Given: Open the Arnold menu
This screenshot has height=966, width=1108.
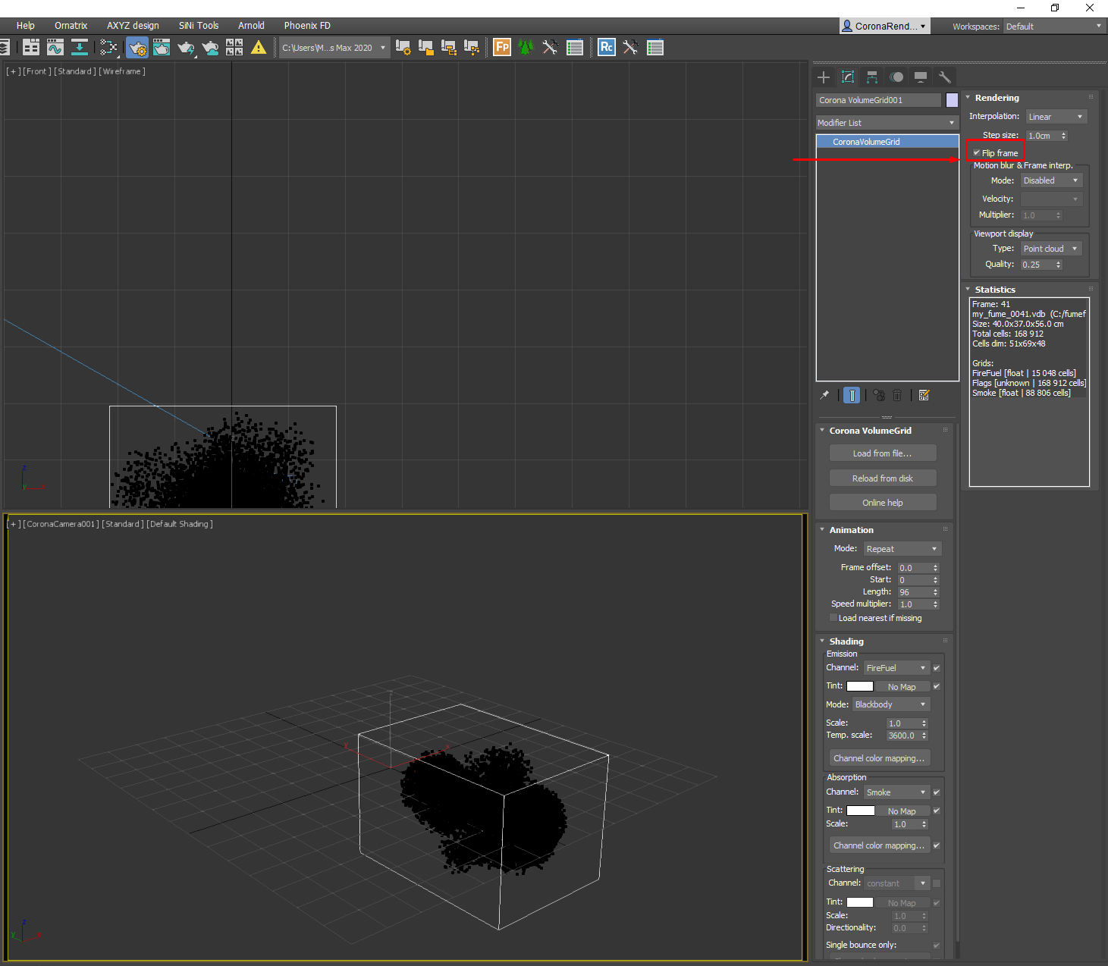Looking at the screenshot, I should click(x=251, y=26).
